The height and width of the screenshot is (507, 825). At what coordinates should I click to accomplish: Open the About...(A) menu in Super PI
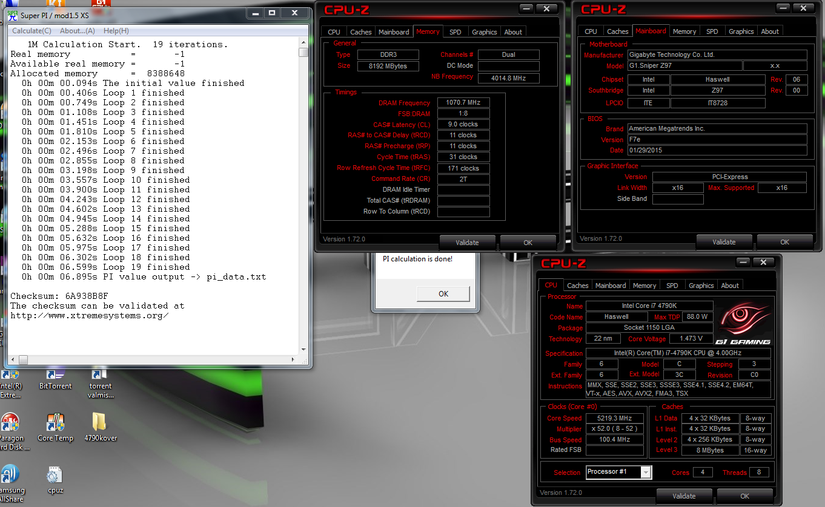tap(78, 31)
